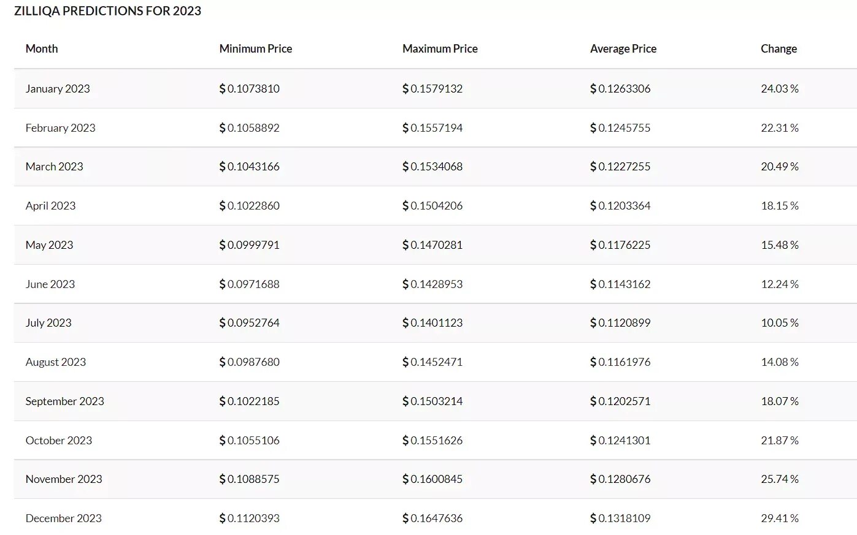Screen dimensions: 857x535
Task: Click the Maximum Price column header
Action: pyautogui.click(x=440, y=48)
